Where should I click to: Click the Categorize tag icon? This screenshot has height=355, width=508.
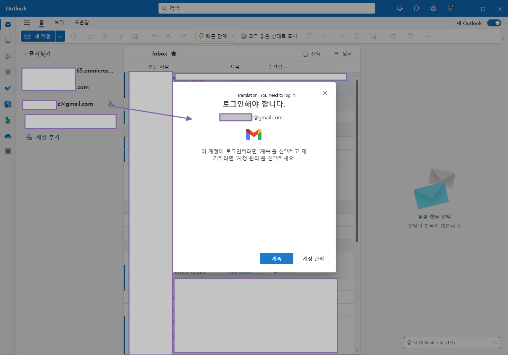(x=308, y=36)
